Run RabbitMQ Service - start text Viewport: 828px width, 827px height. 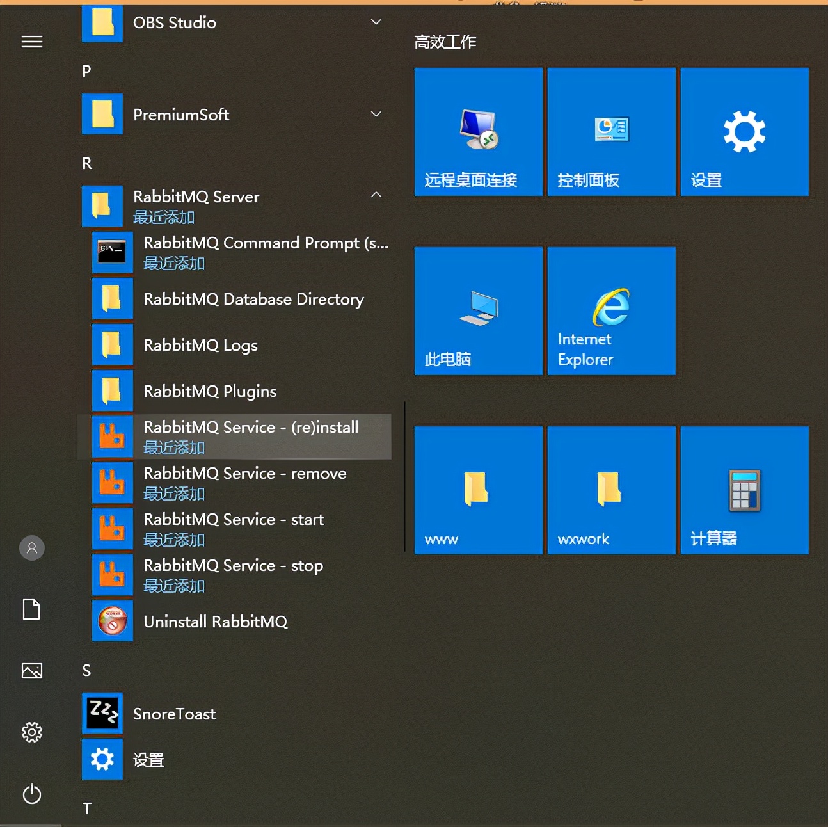pyautogui.click(x=234, y=519)
